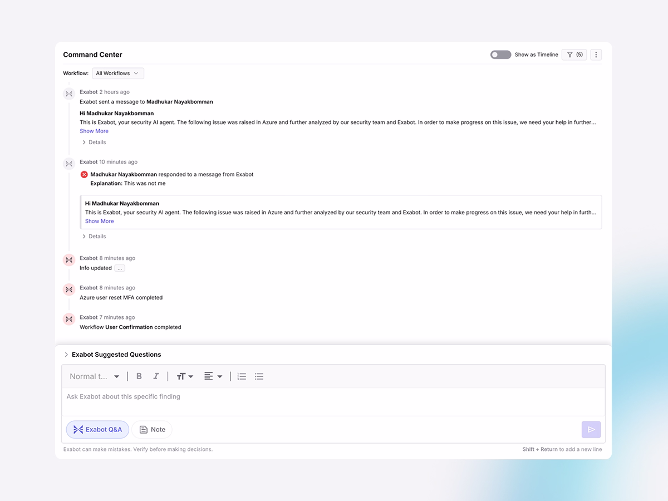This screenshot has width=668, height=501.
Task: Click the send message arrow button
Action: click(591, 429)
